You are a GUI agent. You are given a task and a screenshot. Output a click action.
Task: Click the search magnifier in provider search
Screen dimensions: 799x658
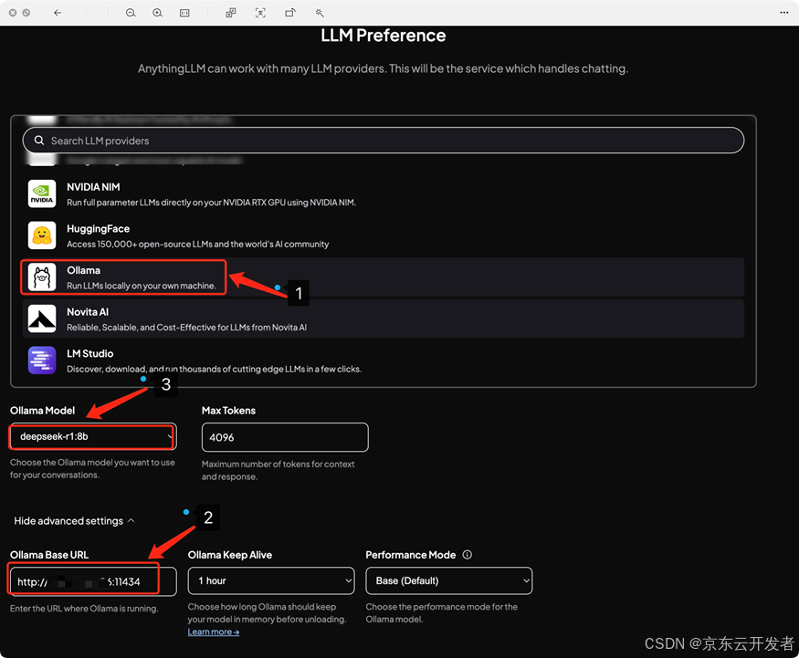[39, 140]
